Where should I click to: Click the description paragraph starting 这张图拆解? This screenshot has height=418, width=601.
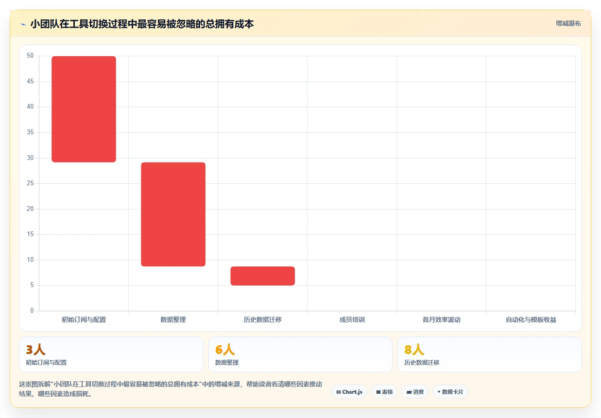coord(171,389)
